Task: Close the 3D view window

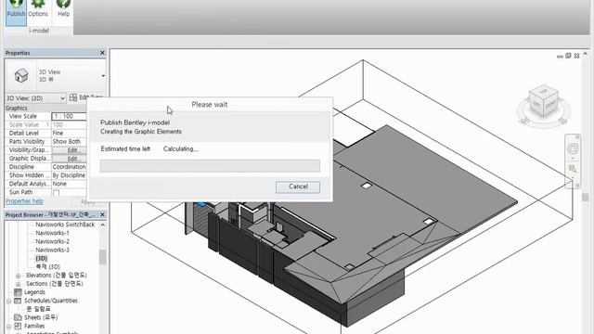Action: click(x=576, y=56)
